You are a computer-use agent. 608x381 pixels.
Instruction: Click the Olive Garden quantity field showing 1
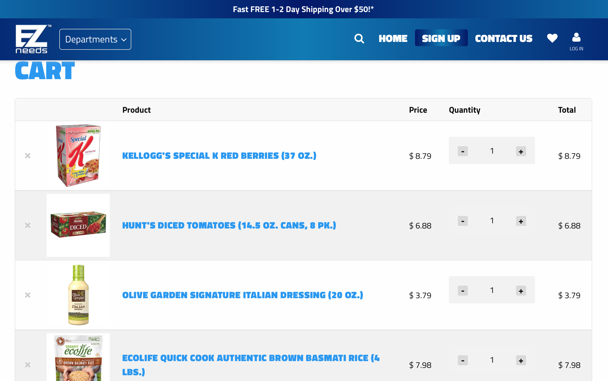(x=492, y=290)
